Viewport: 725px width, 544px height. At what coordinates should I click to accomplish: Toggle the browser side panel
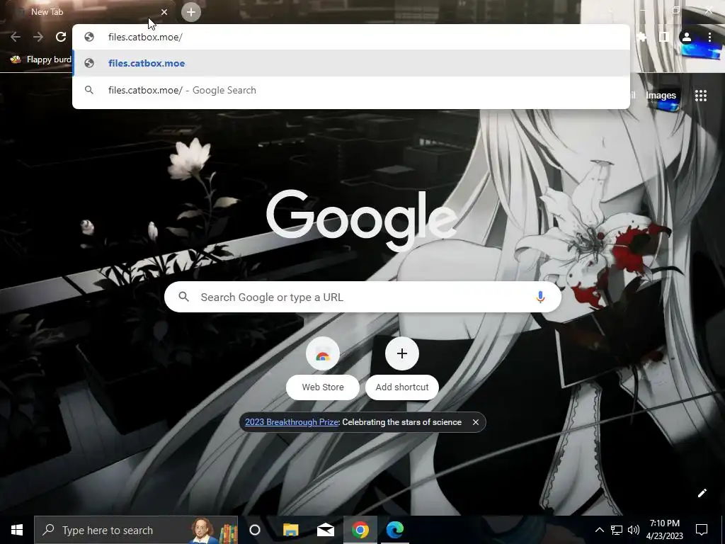click(x=664, y=37)
